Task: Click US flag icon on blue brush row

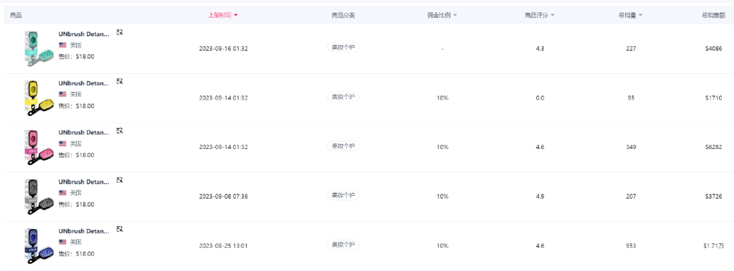Action: tap(63, 242)
